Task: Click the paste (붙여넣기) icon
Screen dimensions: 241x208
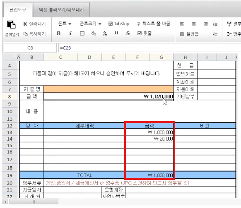Action: pos(11,24)
